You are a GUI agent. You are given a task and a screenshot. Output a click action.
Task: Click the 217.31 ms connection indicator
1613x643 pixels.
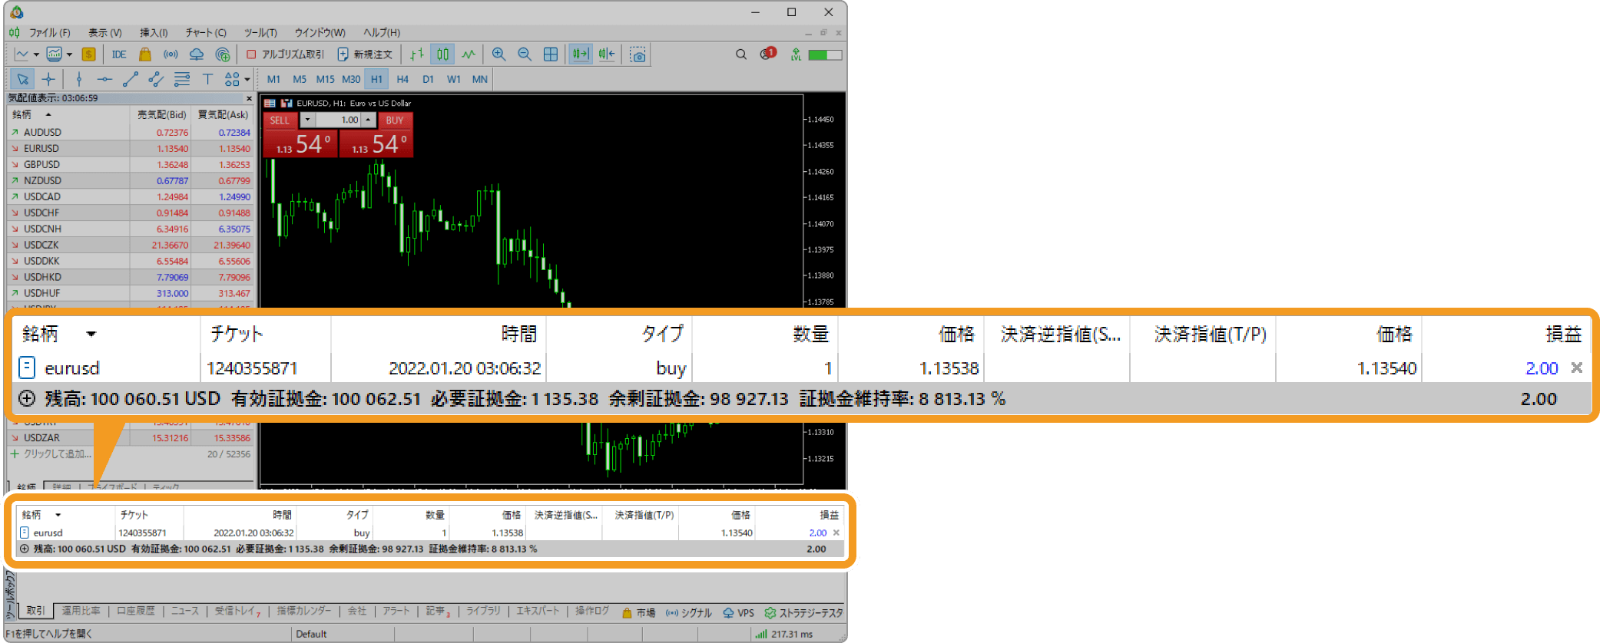pyautogui.click(x=783, y=634)
